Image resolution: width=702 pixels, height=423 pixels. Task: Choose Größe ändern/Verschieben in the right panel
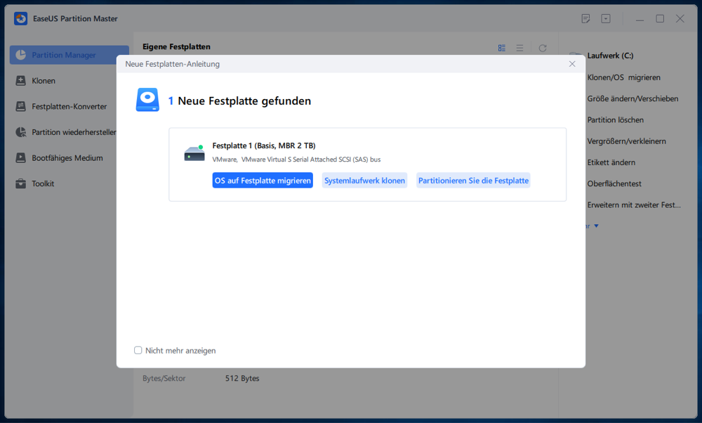(x=633, y=98)
